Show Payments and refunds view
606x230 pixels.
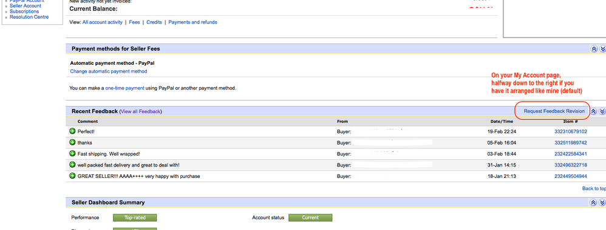[193, 22]
